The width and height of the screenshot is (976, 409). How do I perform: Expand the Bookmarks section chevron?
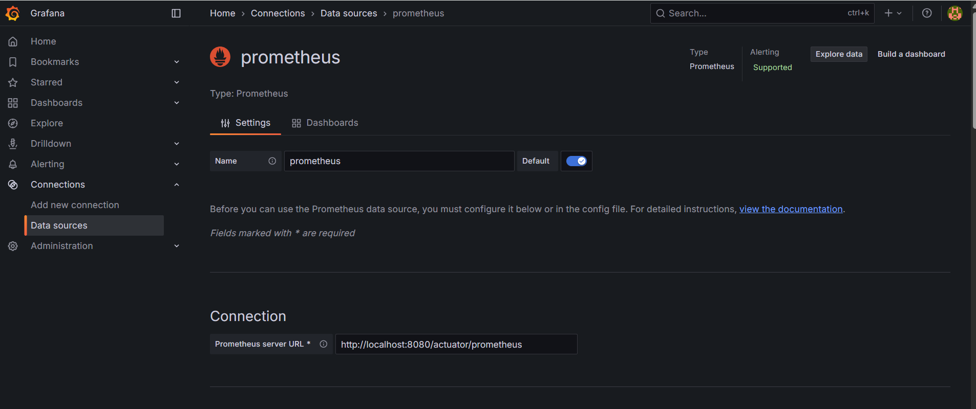coord(177,62)
